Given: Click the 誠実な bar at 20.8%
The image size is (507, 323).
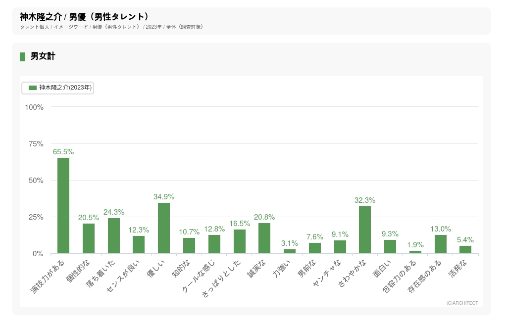Looking at the screenshot, I should (x=264, y=238).
